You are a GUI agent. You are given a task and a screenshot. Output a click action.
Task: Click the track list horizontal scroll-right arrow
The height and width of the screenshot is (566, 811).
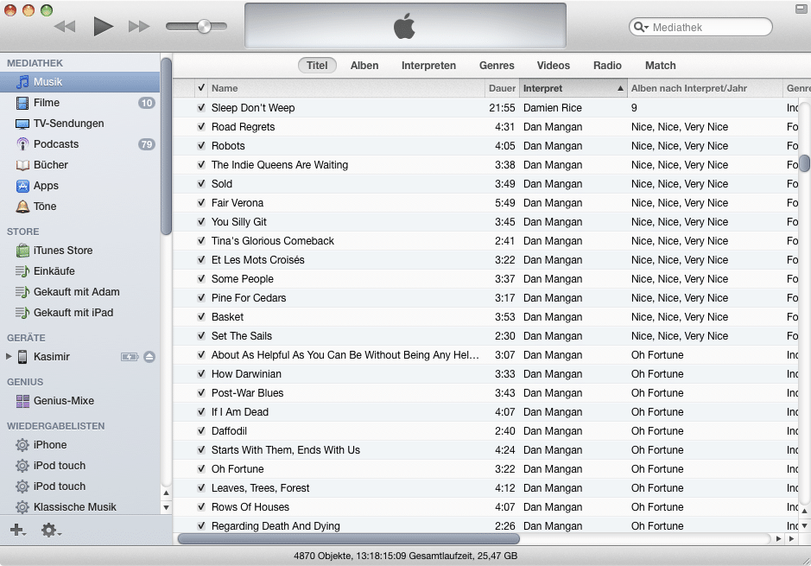coord(790,538)
